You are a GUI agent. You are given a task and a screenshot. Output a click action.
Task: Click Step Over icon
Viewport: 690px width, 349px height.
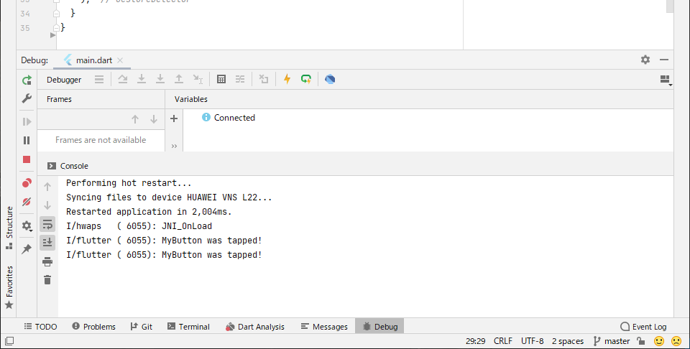point(123,79)
